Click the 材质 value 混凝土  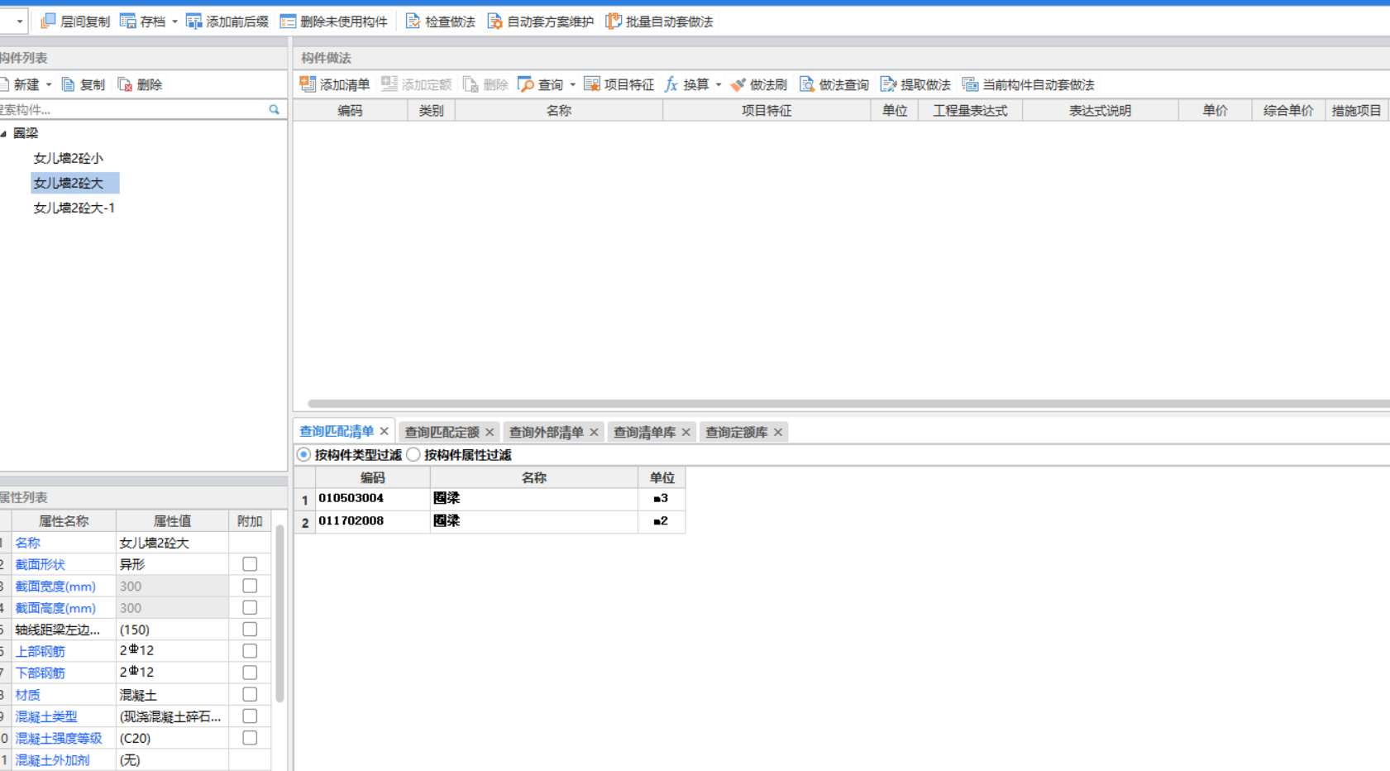coord(172,695)
